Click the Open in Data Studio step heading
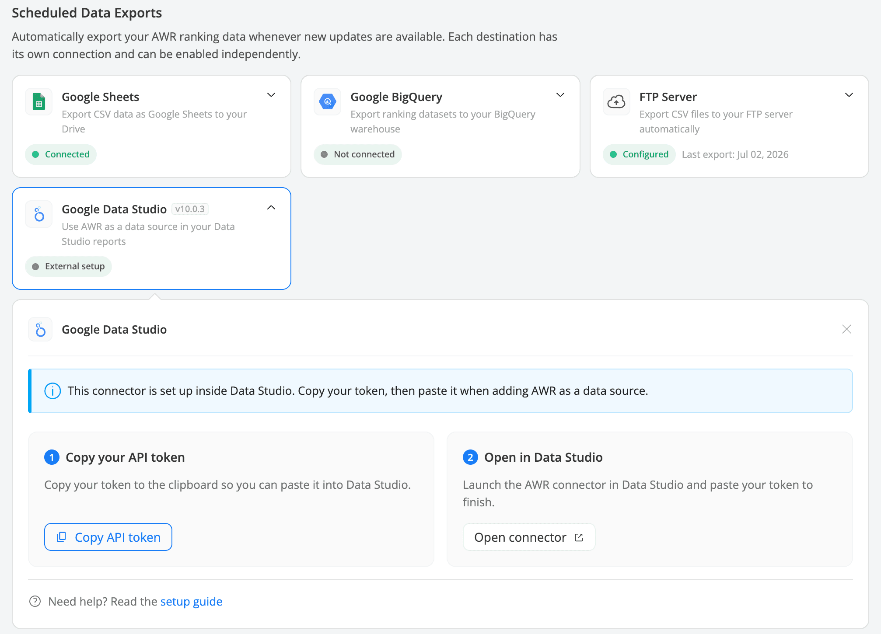Image resolution: width=881 pixels, height=634 pixels. point(543,457)
